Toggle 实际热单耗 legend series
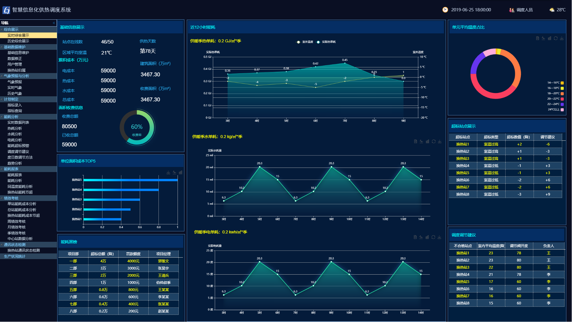Viewport: 572px width, 322px height. 326,42
